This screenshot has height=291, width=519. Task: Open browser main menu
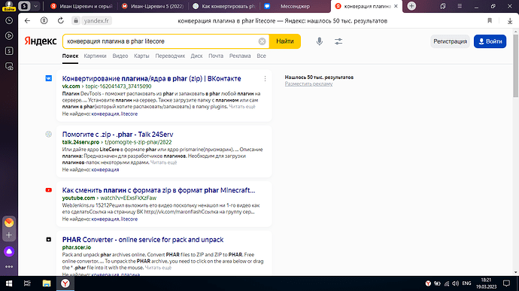point(460,6)
